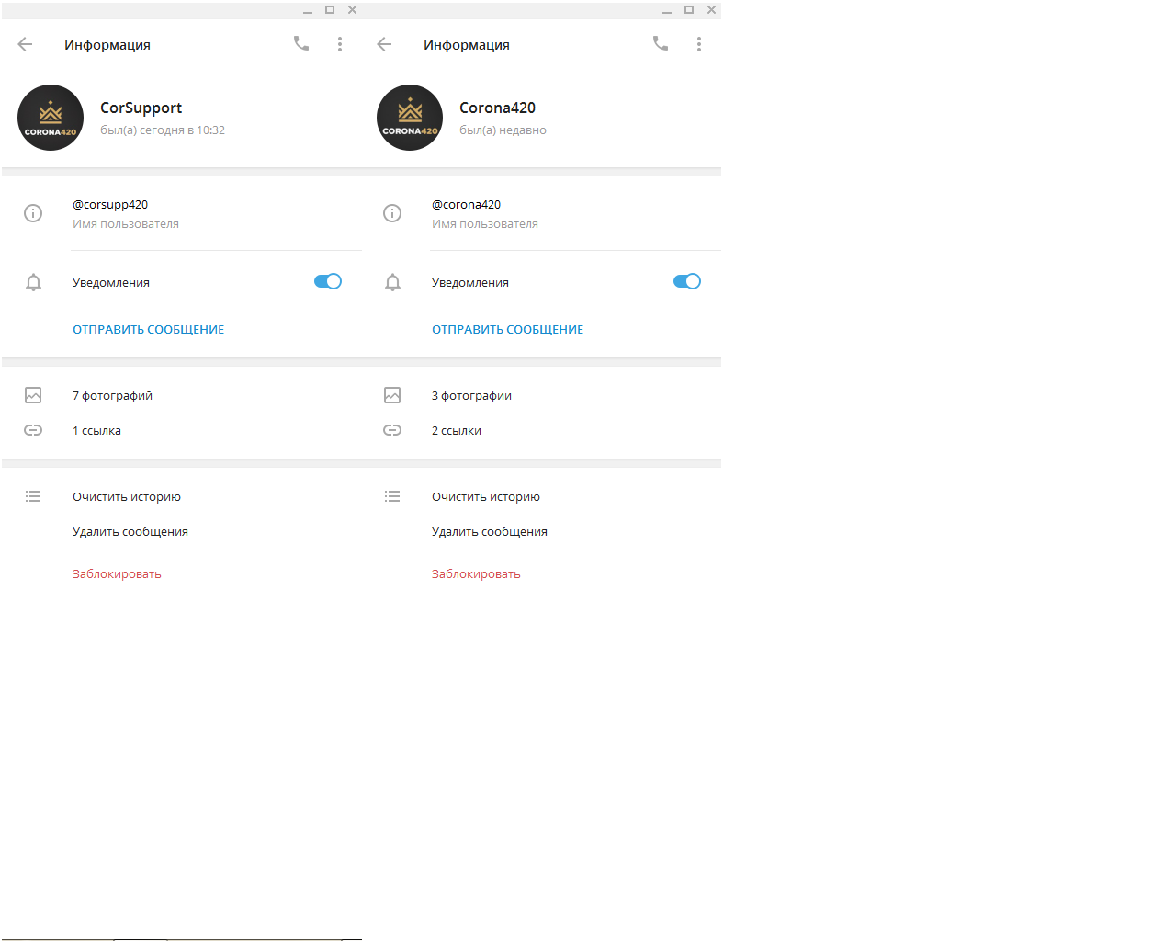Image resolution: width=1176 pixels, height=941 pixels.
Task: Disable notifications for CorSupport
Action: [328, 281]
